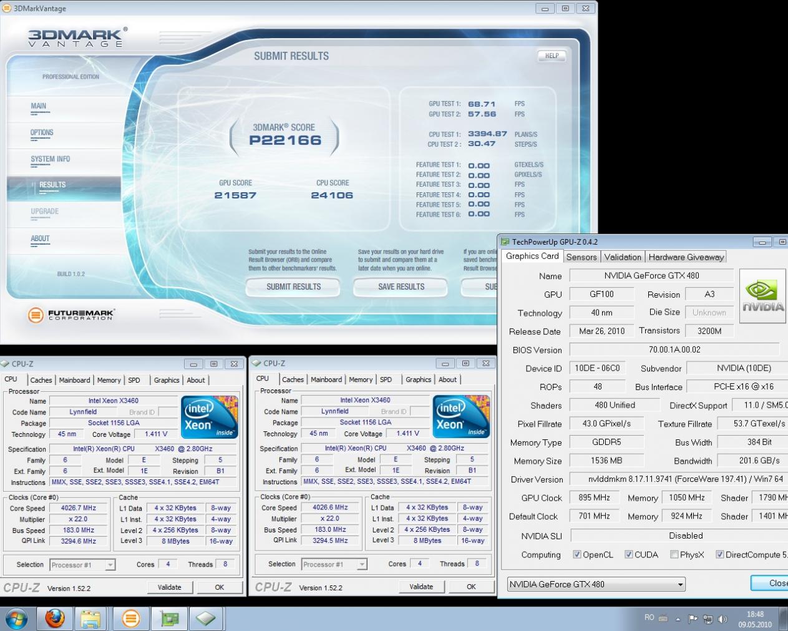Click OK in the right CPU-Z window
Image resolution: width=788 pixels, height=631 pixels.
[x=471, y=587]
